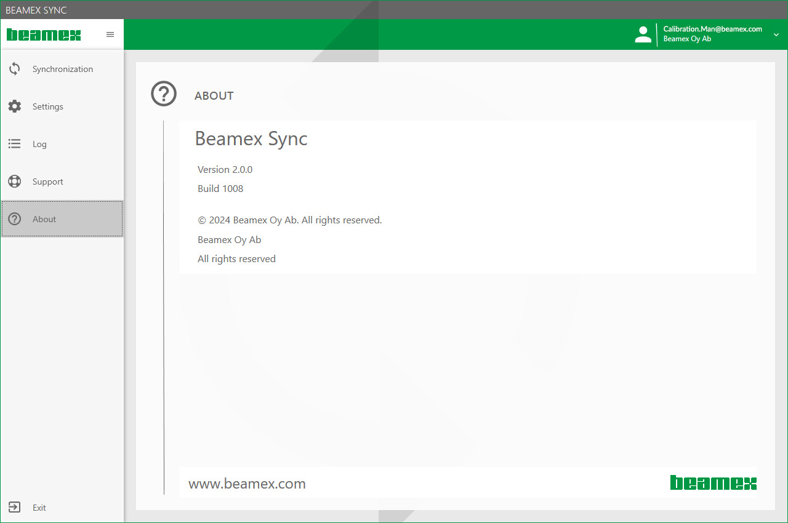Click the Calibration.Man@beamex.com account name

713,29
